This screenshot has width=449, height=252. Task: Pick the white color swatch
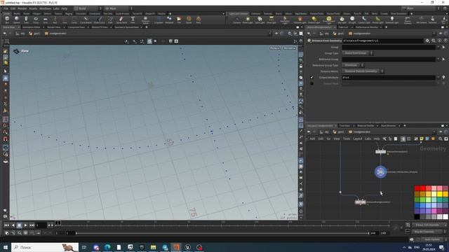(x=445, y=216)
